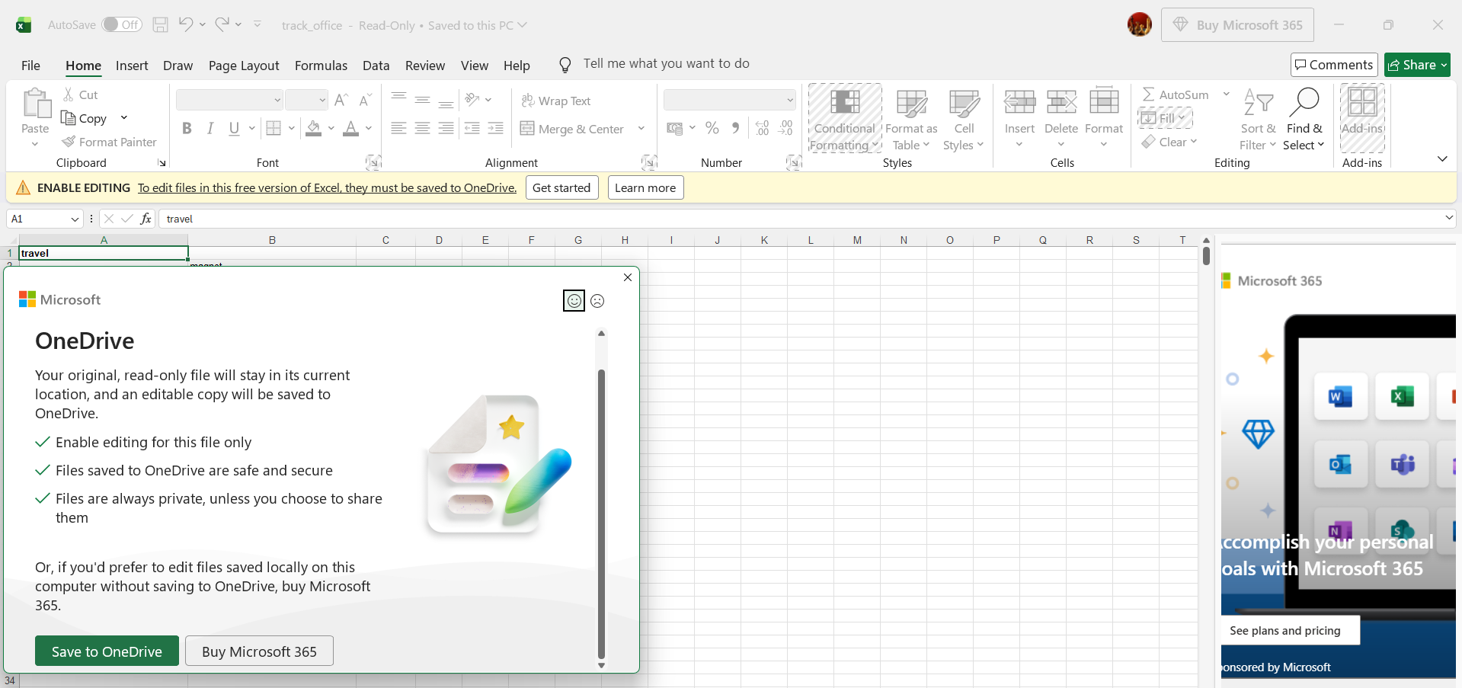Click Save to OneDrive button

(x=107, y=651)
